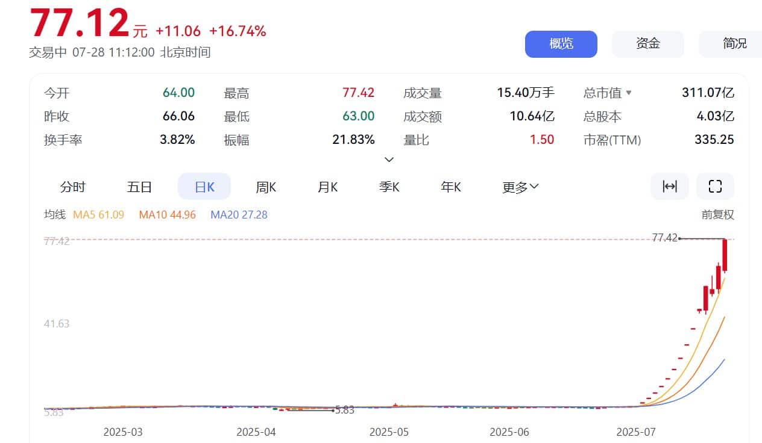Select the 日K chart tab
Image resolution: width=762 pixels, height=443 pixels.
click(204, 187)
